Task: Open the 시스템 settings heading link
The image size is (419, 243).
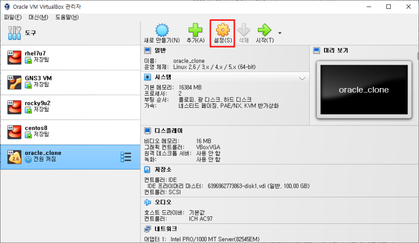Action: [163, 77]
